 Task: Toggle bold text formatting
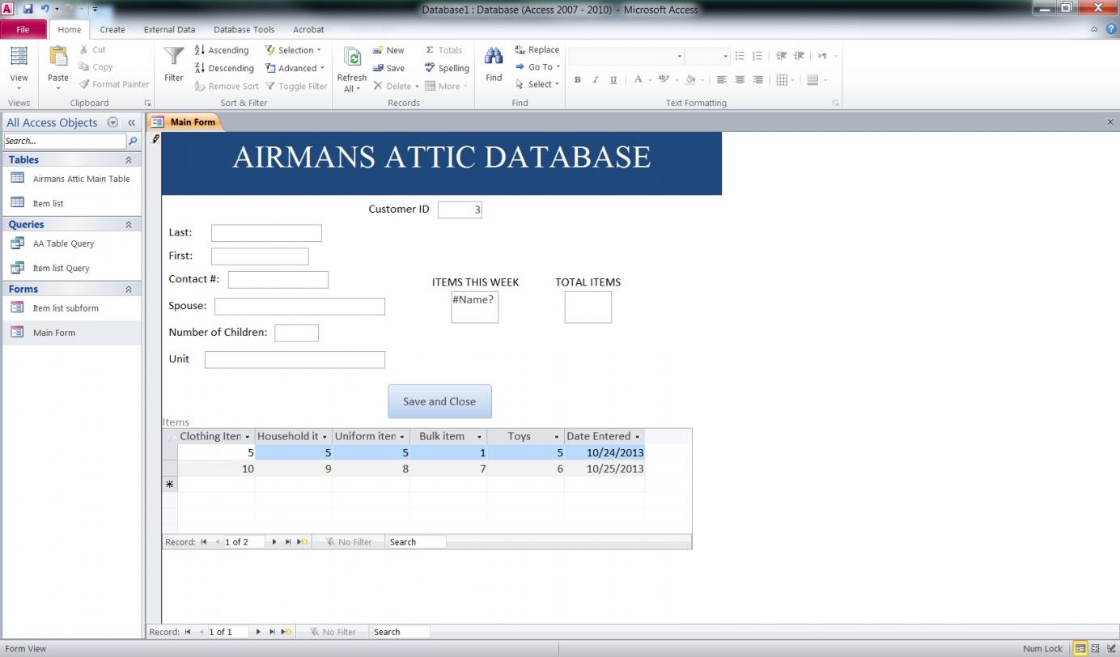[x=578, y=80]
